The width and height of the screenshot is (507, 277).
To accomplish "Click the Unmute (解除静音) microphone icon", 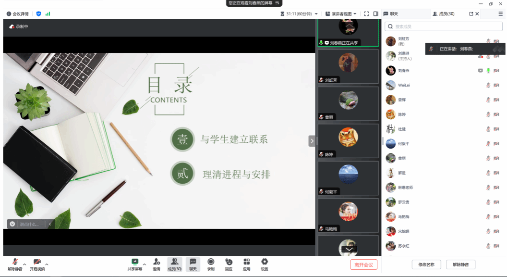I will (15, 262).
